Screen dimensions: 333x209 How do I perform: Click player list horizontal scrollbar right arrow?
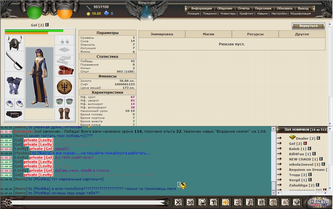(325, 193)
